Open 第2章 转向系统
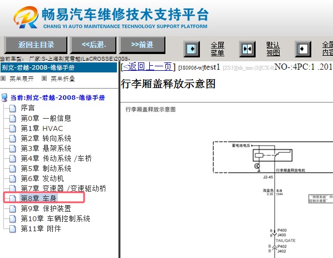The image size is (333, 258). 46,138
